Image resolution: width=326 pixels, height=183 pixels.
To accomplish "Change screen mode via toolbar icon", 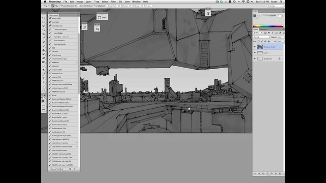I will pos(44,111).
